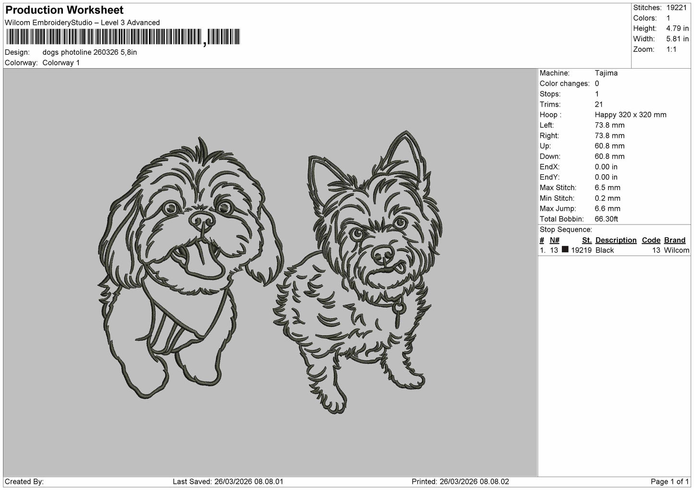This screenshot has height=490, width=694.
Task: Select the Stitches value 19221
Action: (x=677, y=8)
